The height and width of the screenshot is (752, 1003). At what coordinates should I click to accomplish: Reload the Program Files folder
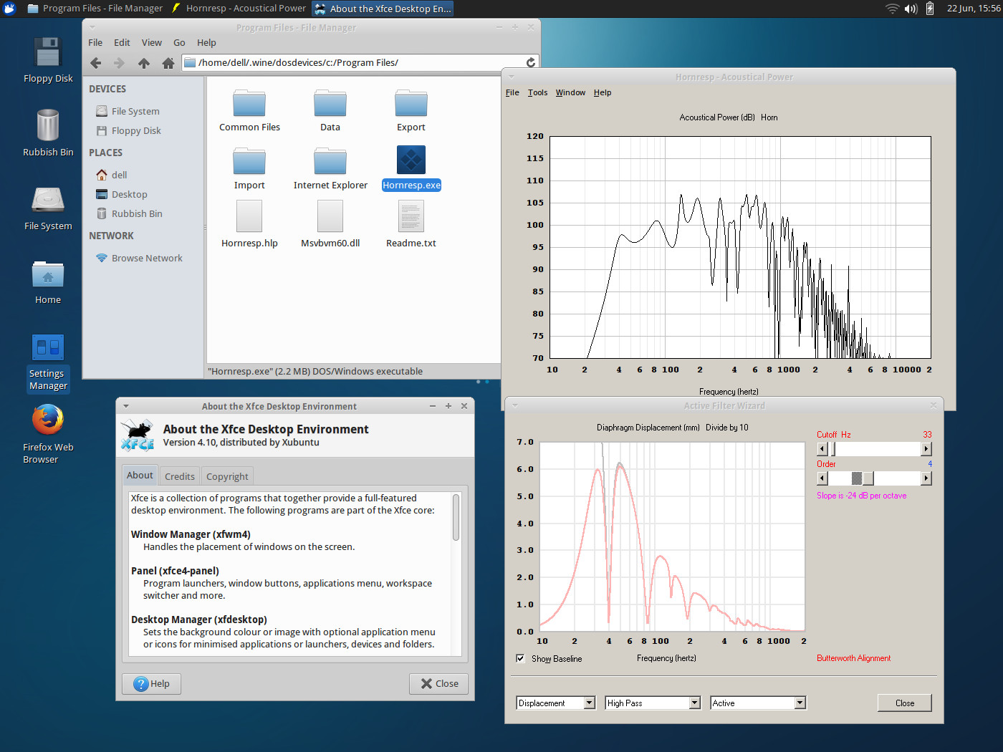pos(531,62)
